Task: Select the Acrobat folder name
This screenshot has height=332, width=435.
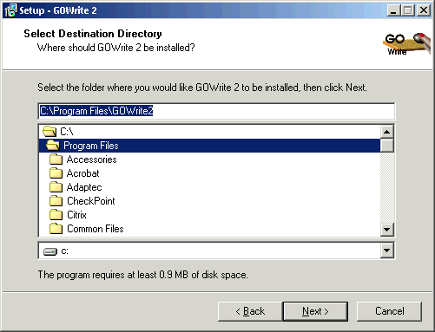Action: pyautogui.click(x=82, y=173)
